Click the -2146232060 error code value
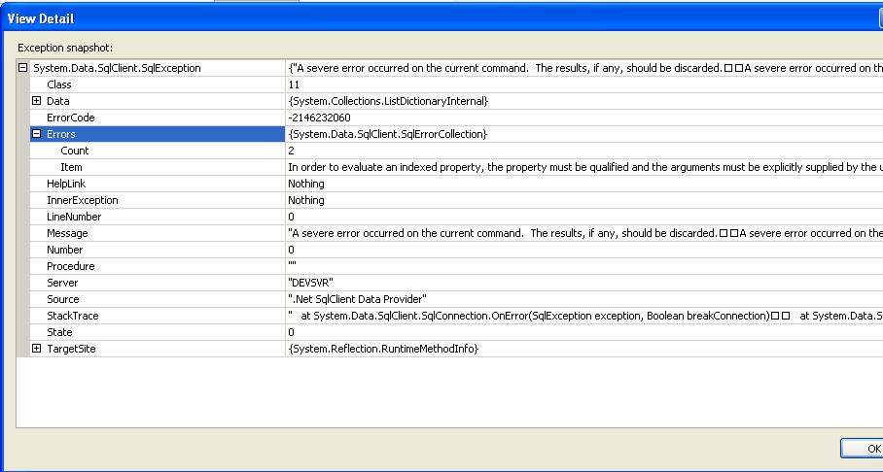Screen dimensions: 883x472 click(x=319, y=118)
